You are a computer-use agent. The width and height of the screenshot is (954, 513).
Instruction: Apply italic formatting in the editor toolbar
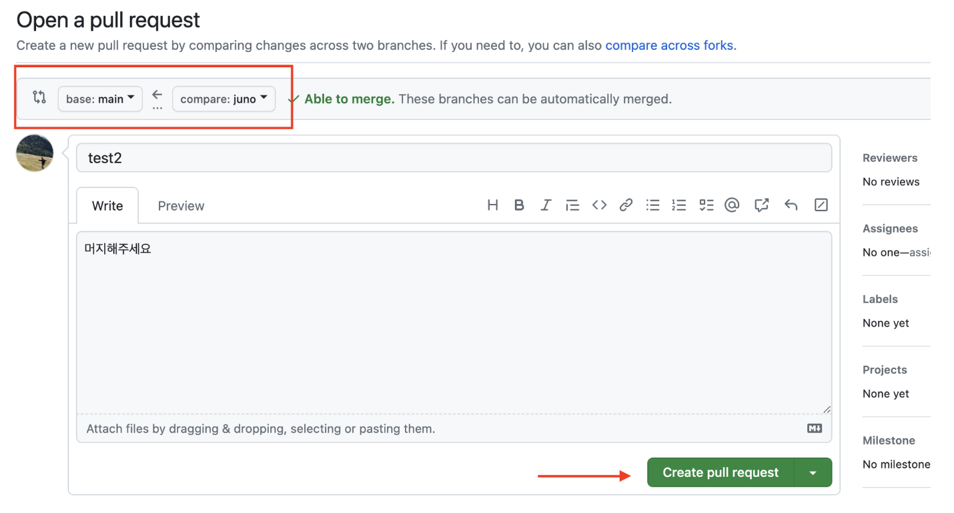546,205
